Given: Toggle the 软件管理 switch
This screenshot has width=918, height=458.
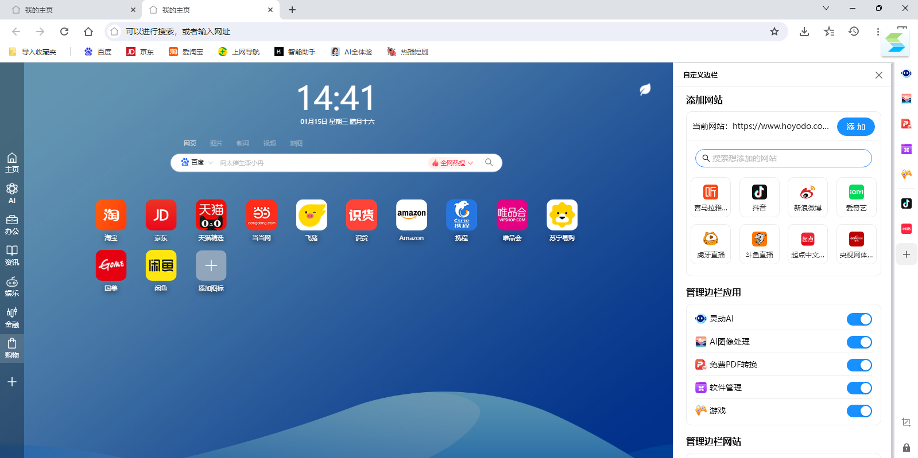Looking at the screenshot, I should 859,388.
